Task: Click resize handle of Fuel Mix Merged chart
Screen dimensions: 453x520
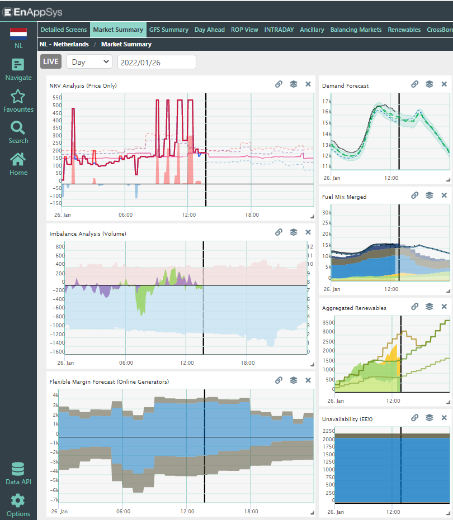Action: [x=449, y=290]
